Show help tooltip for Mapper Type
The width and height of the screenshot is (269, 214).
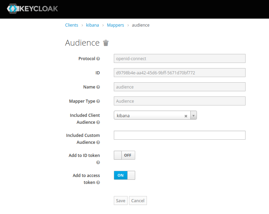(x=98, y=101)
